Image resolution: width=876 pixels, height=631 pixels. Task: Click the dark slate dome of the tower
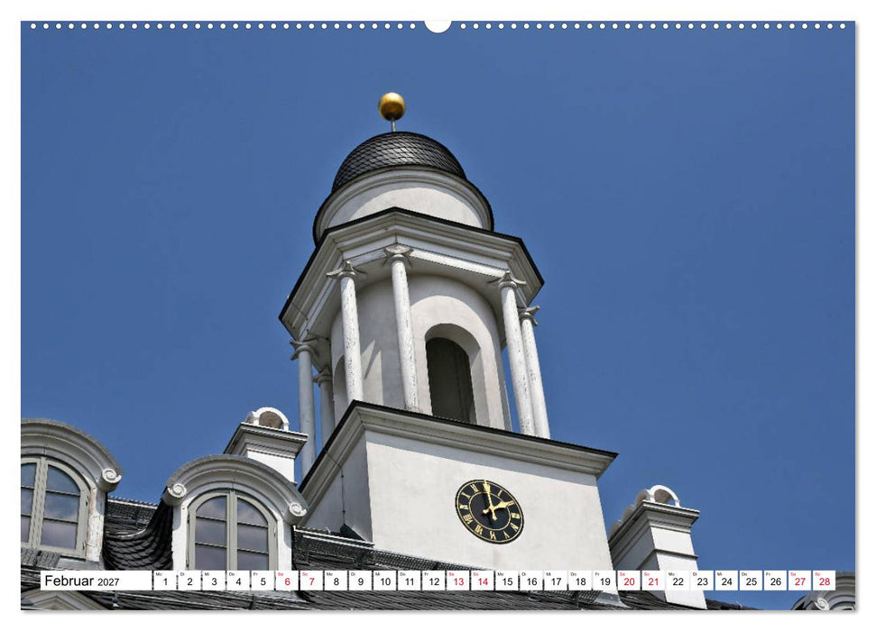[398, 158]
